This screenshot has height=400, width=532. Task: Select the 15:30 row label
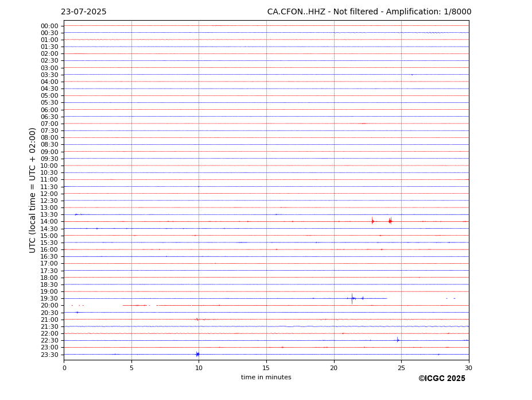[x=49, y=243]
